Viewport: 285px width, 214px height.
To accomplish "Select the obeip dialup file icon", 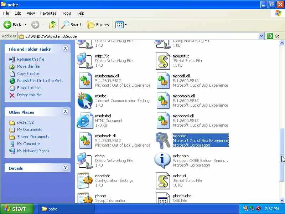I will click(x=85, y=160).
